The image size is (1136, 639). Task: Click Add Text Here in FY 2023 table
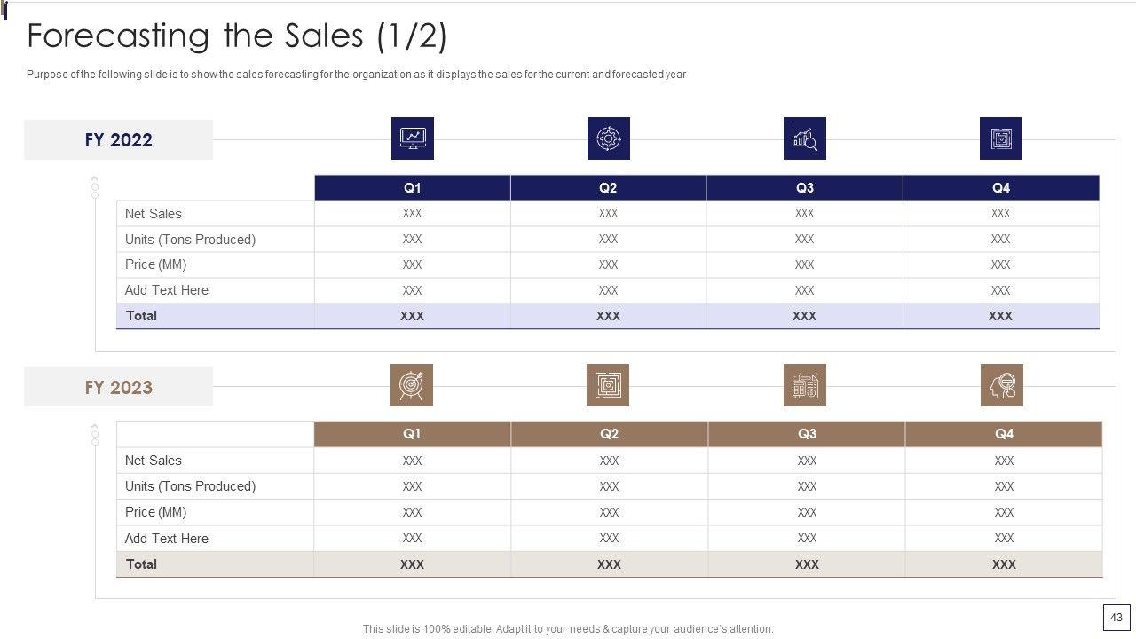coord(167,539)
